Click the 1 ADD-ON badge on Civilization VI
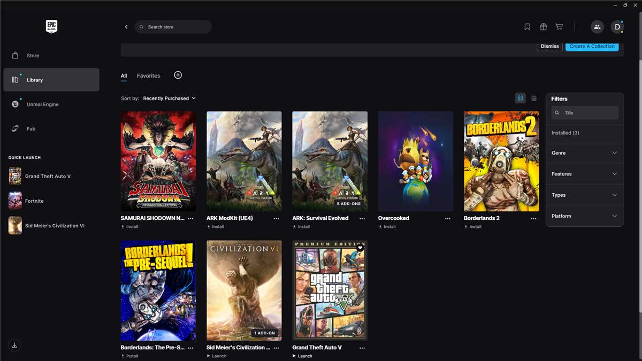The height and width of the screenshot is (361, 642). pos(264,333)
